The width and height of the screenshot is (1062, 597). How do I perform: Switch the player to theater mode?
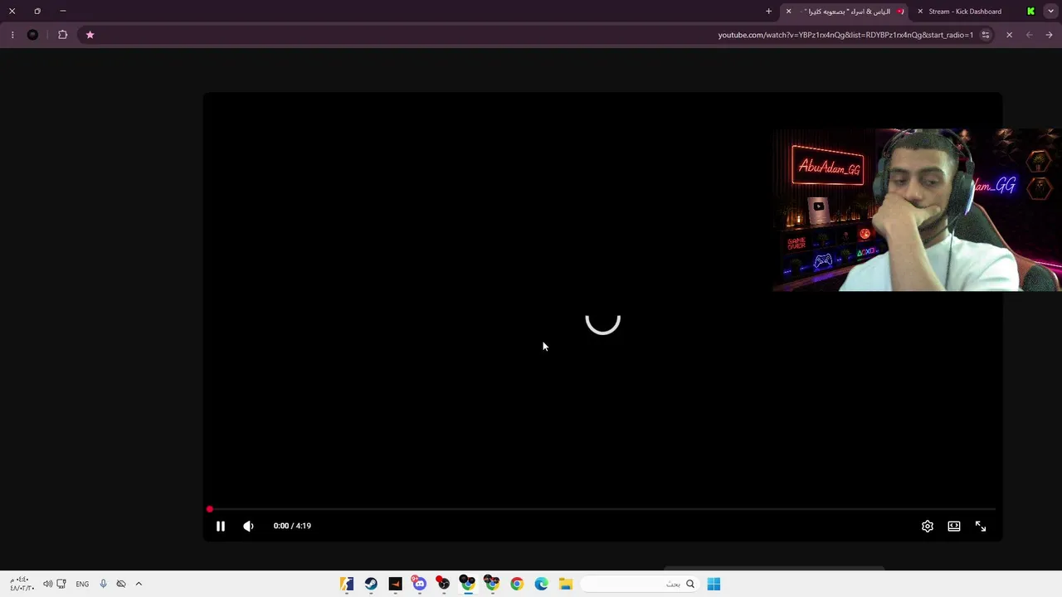click(x=954, y=526)
